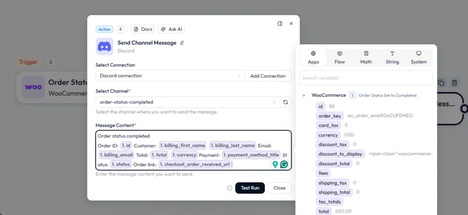
Task: Insert the id variable
Action: point(320,106)
